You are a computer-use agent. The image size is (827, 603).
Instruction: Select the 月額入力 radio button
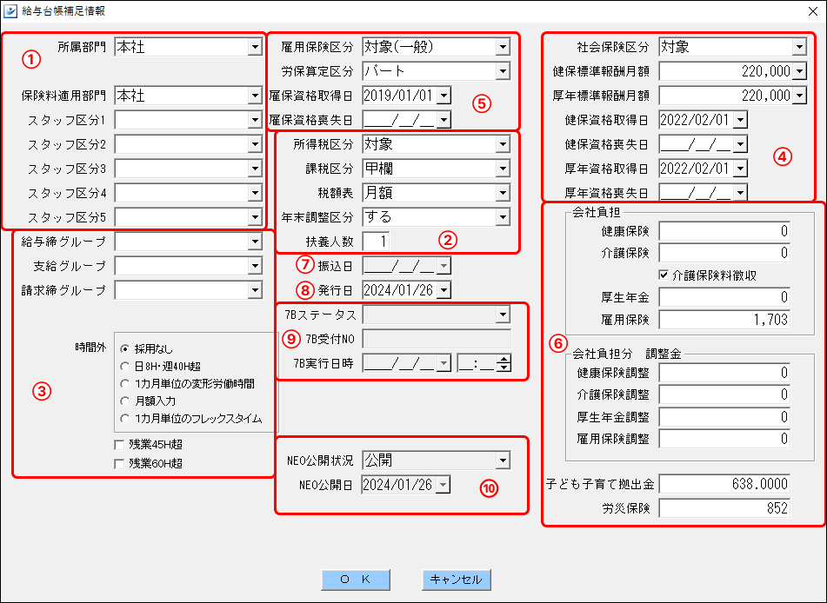coord(124,401)
